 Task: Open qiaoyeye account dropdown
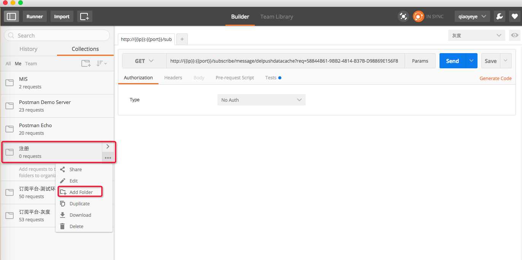tap(473, 16)
